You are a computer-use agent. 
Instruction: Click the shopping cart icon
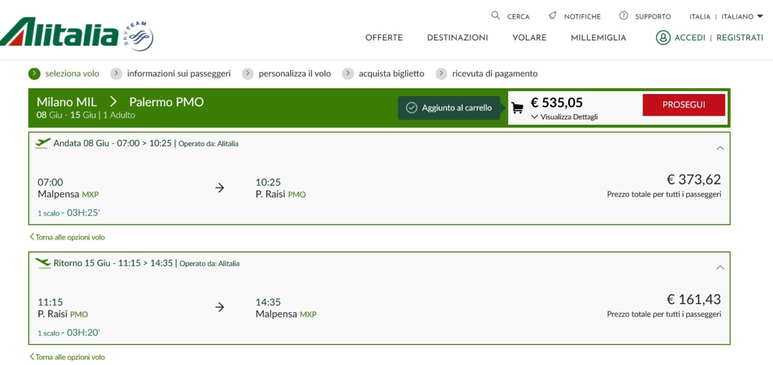[518, 108]
